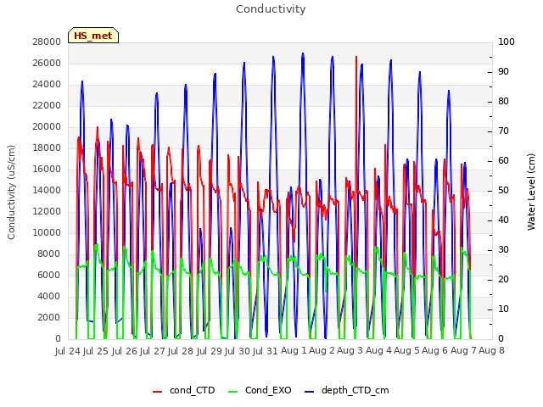The image size is (543, 407).
Task: Click the Aug 2 date label
Action: [322, 351]
